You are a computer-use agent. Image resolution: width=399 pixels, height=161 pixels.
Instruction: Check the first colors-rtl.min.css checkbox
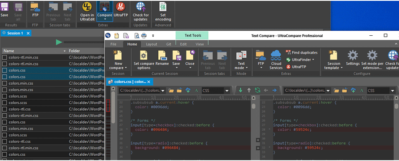[5, 57]
